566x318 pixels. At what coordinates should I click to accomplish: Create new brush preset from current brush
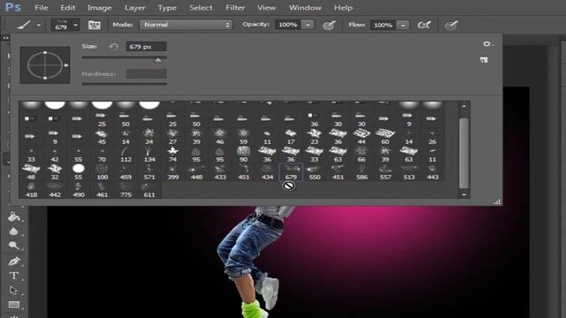484,60
